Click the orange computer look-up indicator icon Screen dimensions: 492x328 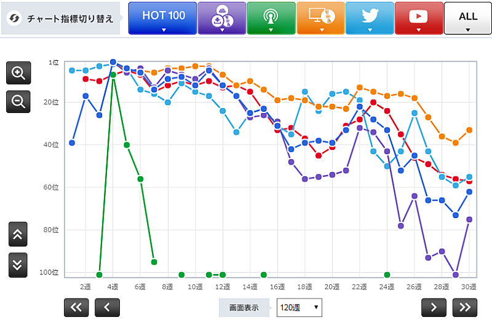pyautogui.click(x=320, y=18)
